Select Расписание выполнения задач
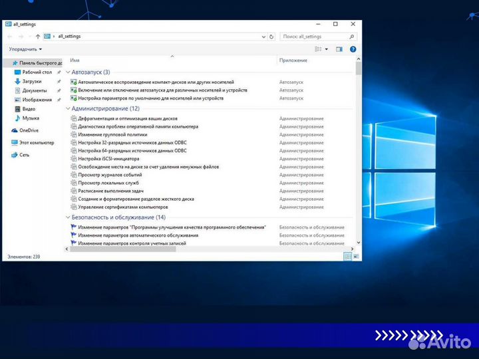The height and width of the screenshot is (359, 479). (x=110, y=191)
